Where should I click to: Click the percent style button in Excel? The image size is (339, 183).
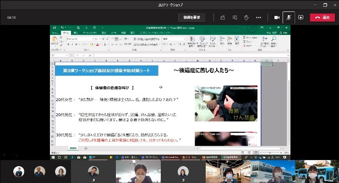pyautogui.click(x=170, y=44)
